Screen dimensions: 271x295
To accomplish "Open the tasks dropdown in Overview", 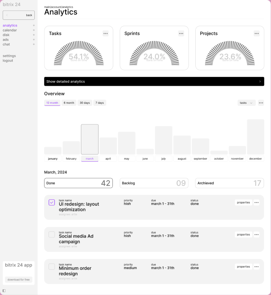I will point(246,103).
